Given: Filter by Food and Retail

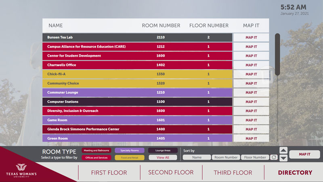Looking at the screenshot, I should tap(130, 158).
